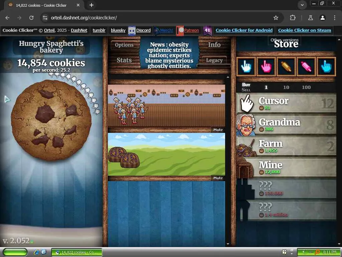Mute the grandma building row
This screenshot has height=257, width=342.
pos(218,130)
